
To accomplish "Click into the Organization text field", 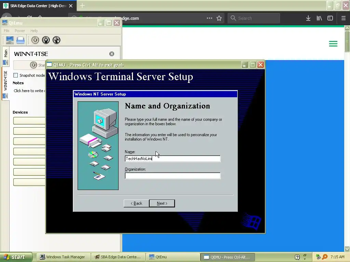I will point(173,176).
